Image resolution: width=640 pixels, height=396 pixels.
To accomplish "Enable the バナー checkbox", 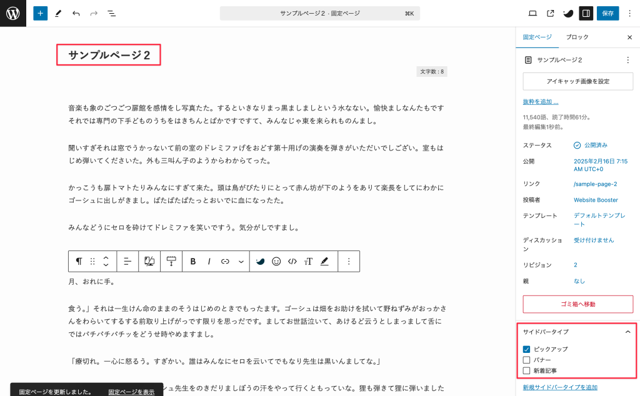I will (x=526, y=360).
